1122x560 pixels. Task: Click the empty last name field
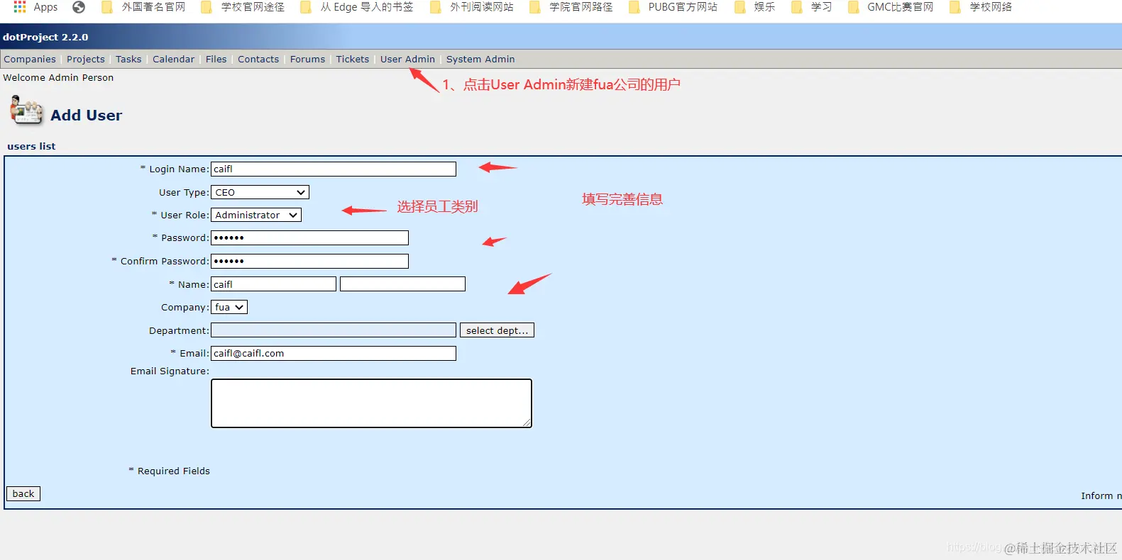pyautogui.click(x=402, y=284)
